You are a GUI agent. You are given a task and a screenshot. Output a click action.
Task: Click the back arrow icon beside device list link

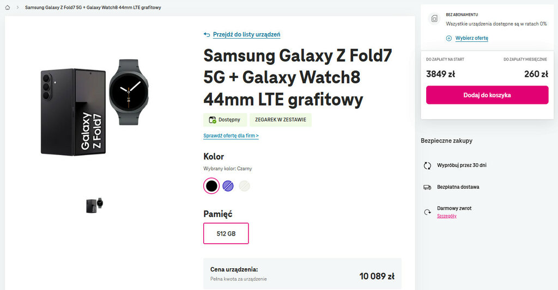(207, 34)
